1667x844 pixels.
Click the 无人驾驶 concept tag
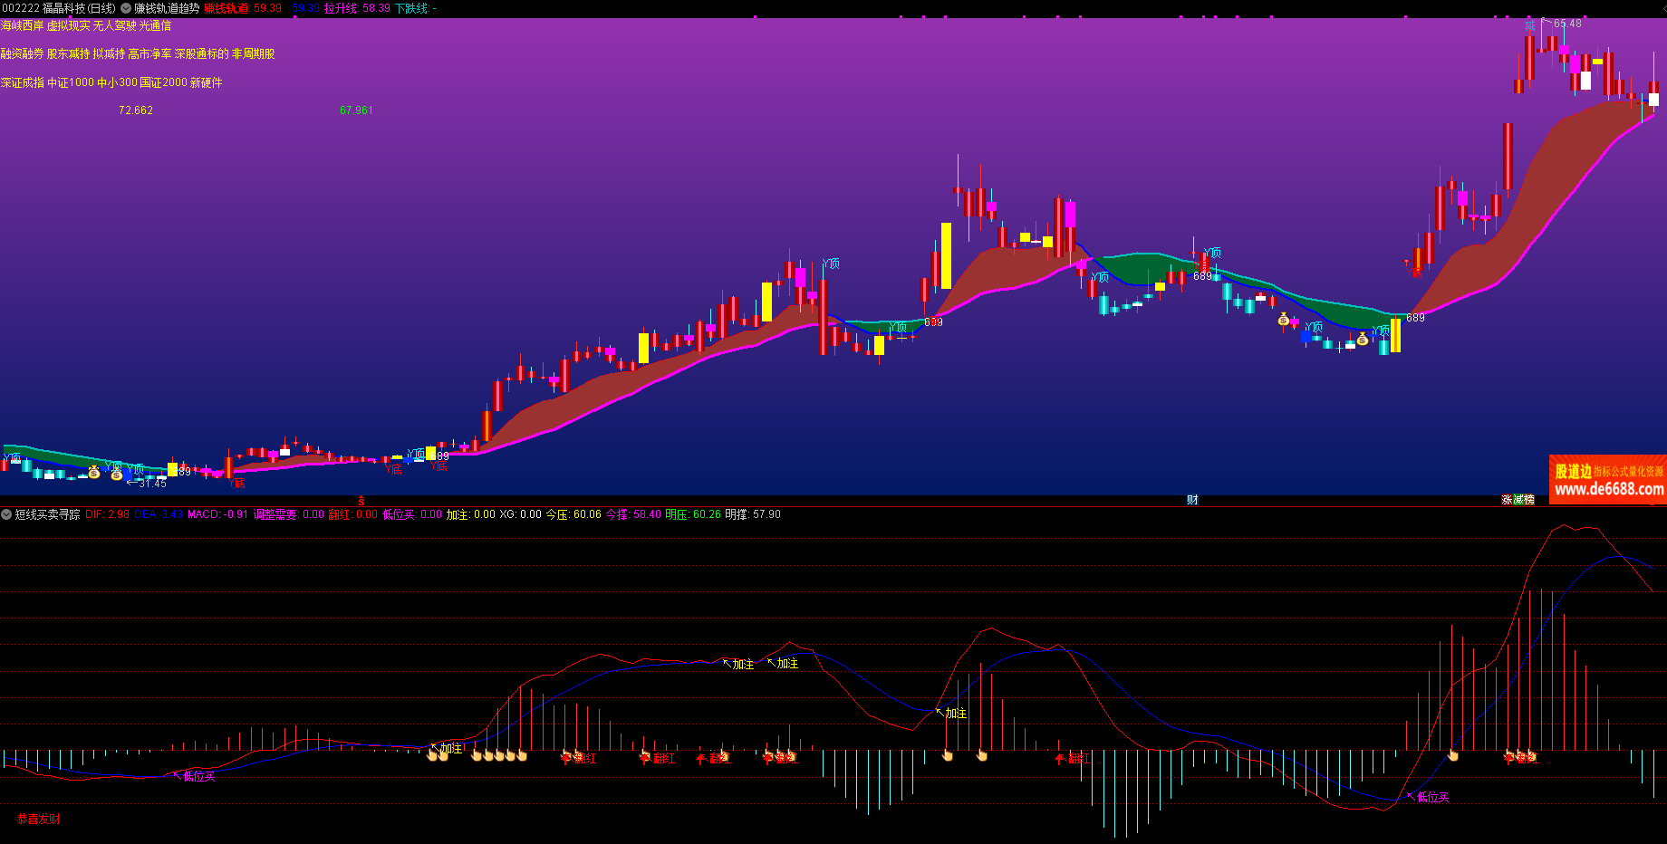[x=114, y=26]
